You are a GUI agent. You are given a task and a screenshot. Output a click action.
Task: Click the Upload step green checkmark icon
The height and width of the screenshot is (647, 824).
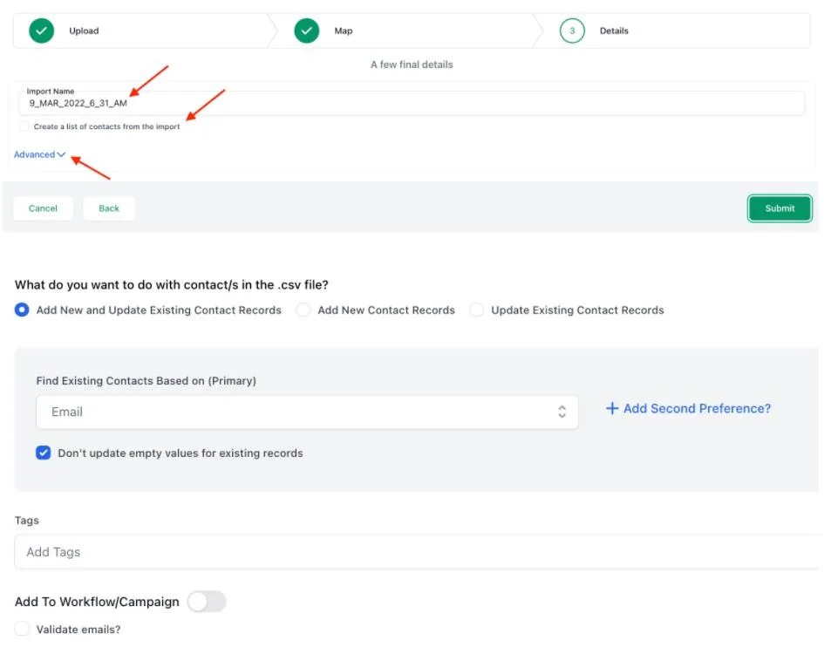[42, 31]
